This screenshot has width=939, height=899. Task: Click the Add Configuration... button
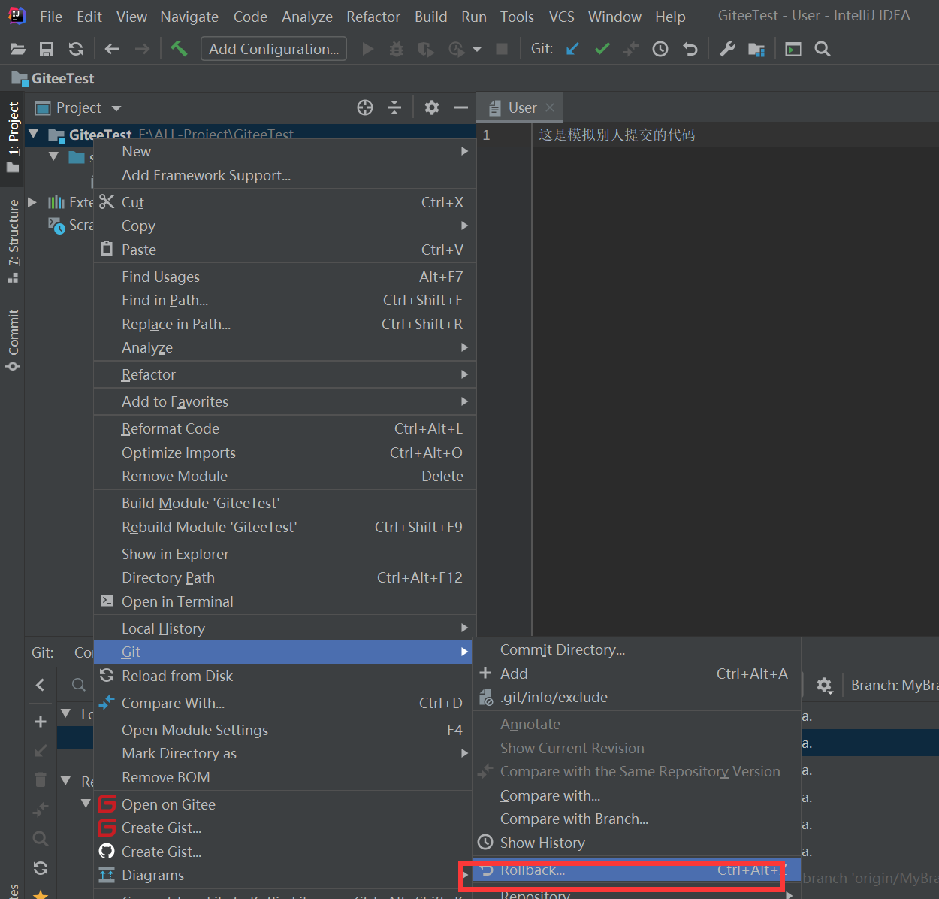coord(273,49)
